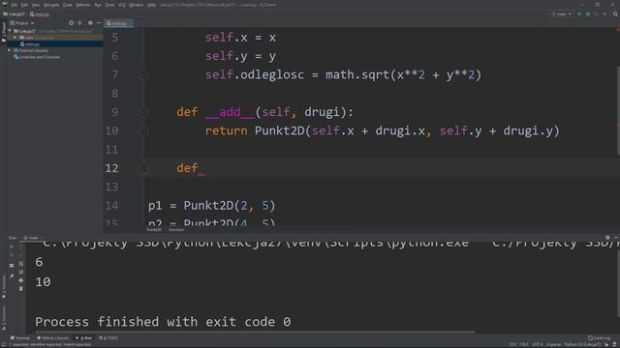The width and height of the screenshot is (620, 348).
Task: Open the 6: TODO tool window
Action: pyautogui.click(x=108, y=338)
